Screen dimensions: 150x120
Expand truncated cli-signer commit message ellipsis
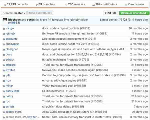(127, 49)
